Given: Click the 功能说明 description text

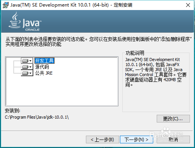Looking at the screenshot, I should click(156, 72).
